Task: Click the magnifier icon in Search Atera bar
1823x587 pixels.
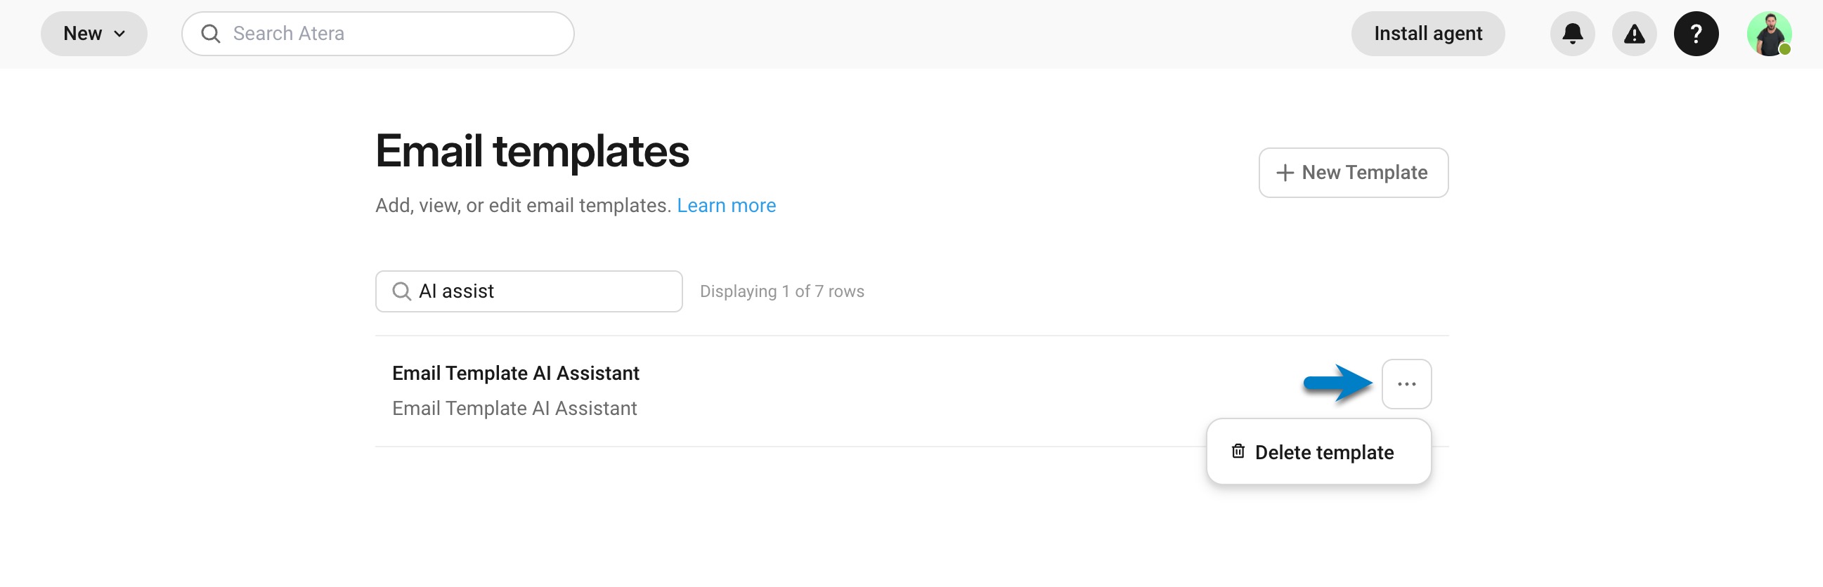Action: point(210,33)
